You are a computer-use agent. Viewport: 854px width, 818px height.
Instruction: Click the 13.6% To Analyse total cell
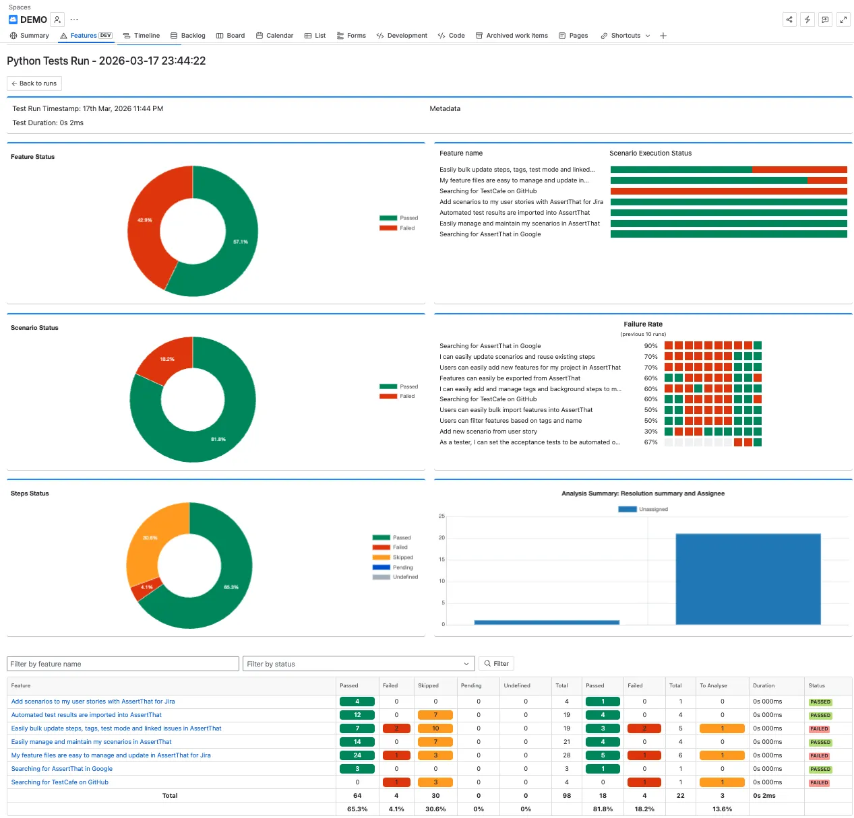click(x=722, y=809)
